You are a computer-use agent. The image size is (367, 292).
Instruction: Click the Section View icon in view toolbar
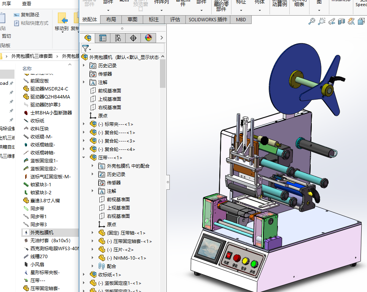tap(341, 22)
